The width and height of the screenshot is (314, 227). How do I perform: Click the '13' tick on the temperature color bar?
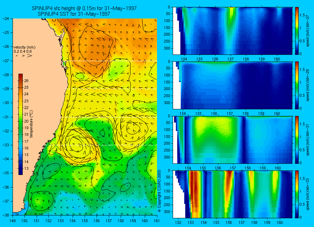pyautogui.click(x=26, y=168)
